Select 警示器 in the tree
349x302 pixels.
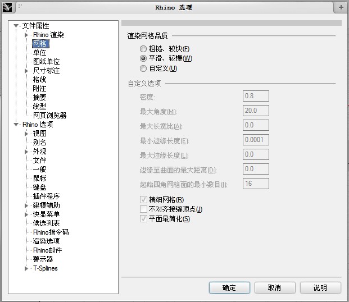click(x=43, y=259)
